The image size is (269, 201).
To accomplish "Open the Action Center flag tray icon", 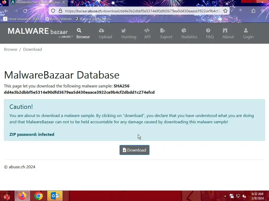I will tap(232, 196).
